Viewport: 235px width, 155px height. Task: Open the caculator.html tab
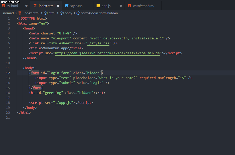[x=143, y=6]
